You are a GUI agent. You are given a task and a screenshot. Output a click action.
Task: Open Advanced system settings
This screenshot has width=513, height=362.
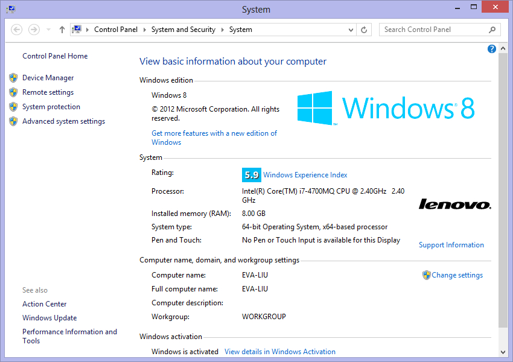[63, 121]
